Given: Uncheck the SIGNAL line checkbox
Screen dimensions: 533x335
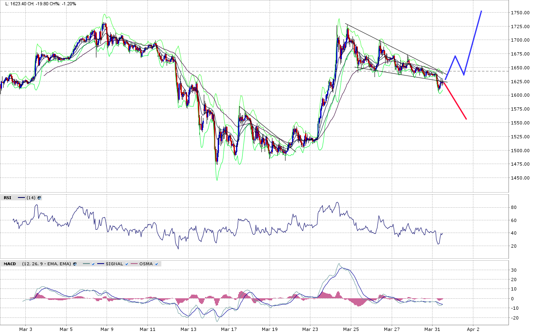Looking at the screenshot, I should coord(127,264).
